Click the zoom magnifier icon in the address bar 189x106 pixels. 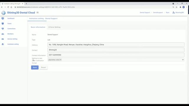click(x=173, y=7)
